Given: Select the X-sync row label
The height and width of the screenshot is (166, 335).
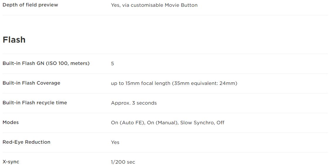Looking at the screenshot, I should tap(11, 162).
